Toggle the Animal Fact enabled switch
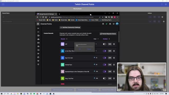This screenshot has width=169, height=95. coord(104,65)
